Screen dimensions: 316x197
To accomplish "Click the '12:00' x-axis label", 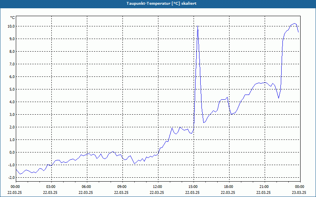I will coord(157,187).
